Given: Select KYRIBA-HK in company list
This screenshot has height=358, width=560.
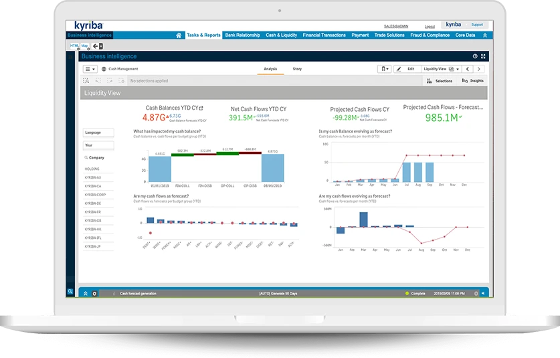Looking at the screenshot, I should [98, 229].
